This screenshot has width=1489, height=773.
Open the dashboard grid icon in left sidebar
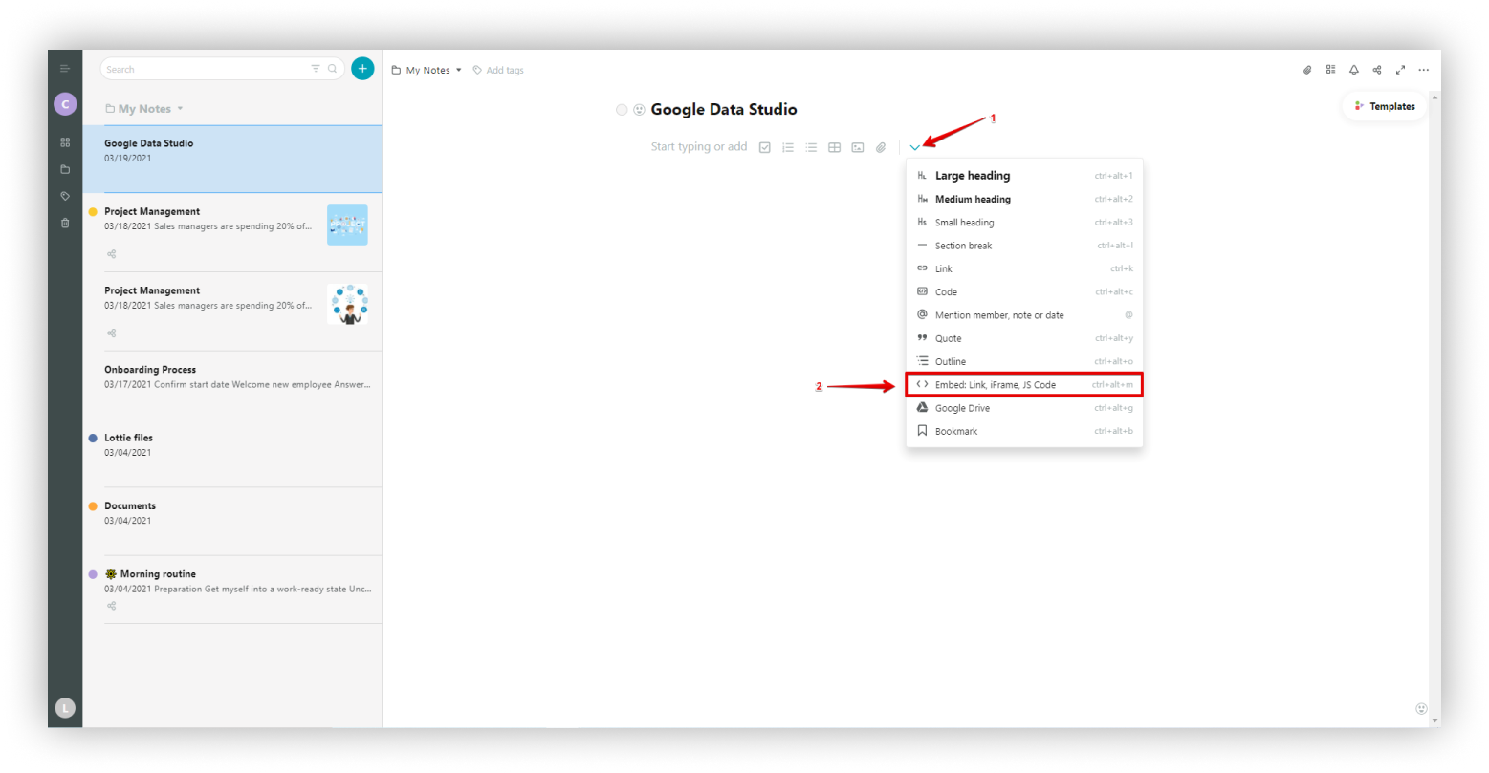[x=65, y=142]
